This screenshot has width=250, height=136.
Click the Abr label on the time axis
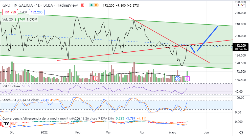(142, 132)
